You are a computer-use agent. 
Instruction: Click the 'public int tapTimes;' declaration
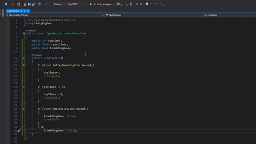tap(47, 41)
